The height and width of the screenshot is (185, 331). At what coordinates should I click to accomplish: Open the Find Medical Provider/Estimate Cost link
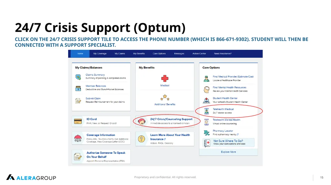pyautogui.click(x=233, y=77)
